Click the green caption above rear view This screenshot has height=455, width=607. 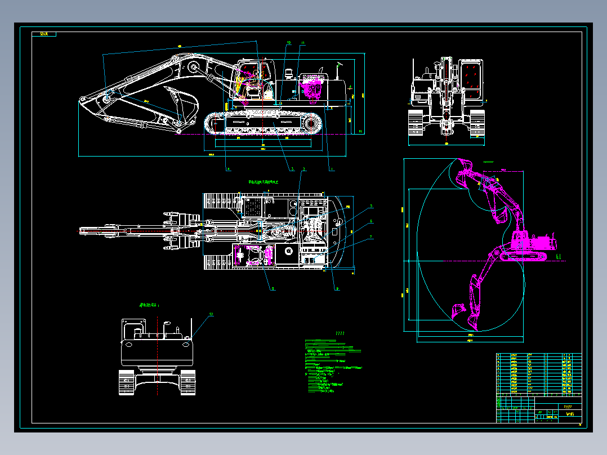(x=149, y=305)
